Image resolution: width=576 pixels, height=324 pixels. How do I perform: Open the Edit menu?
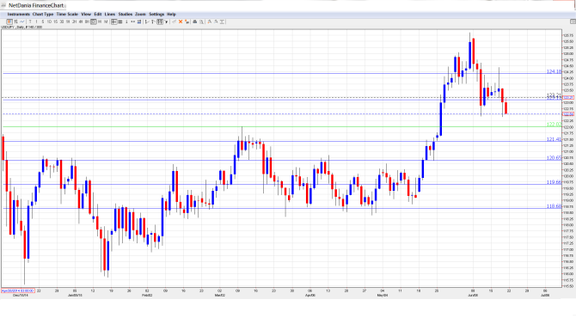(x=98, y=15)
